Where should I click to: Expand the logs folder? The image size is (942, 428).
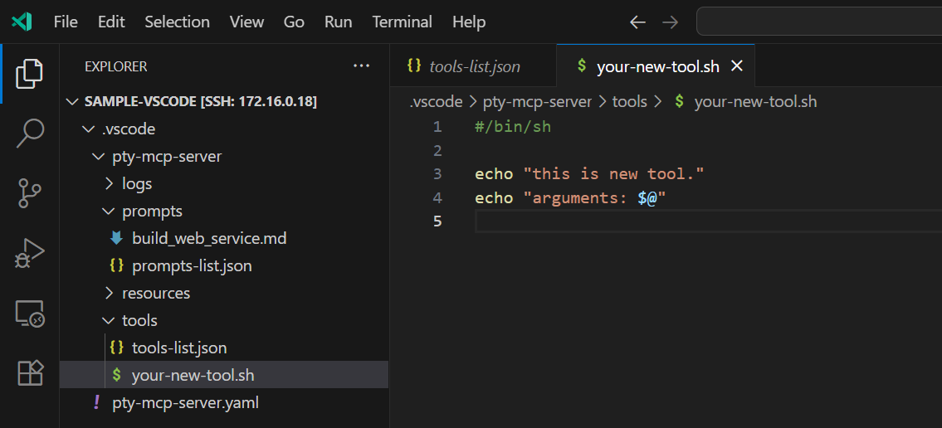[x=224, y=183]
